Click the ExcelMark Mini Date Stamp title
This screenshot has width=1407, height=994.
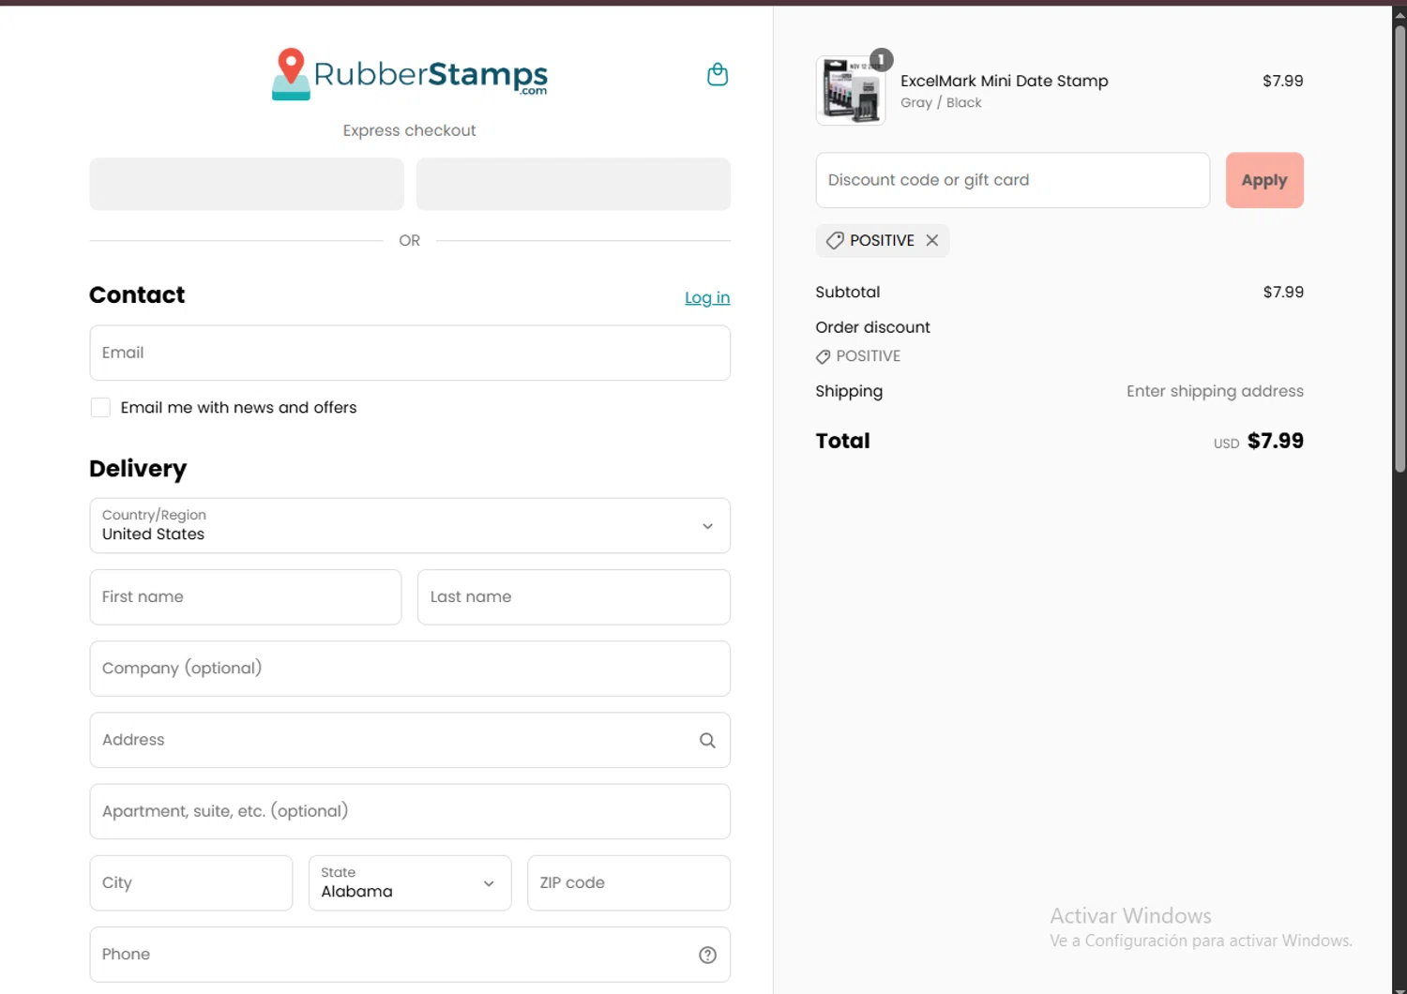(1005, 81)
